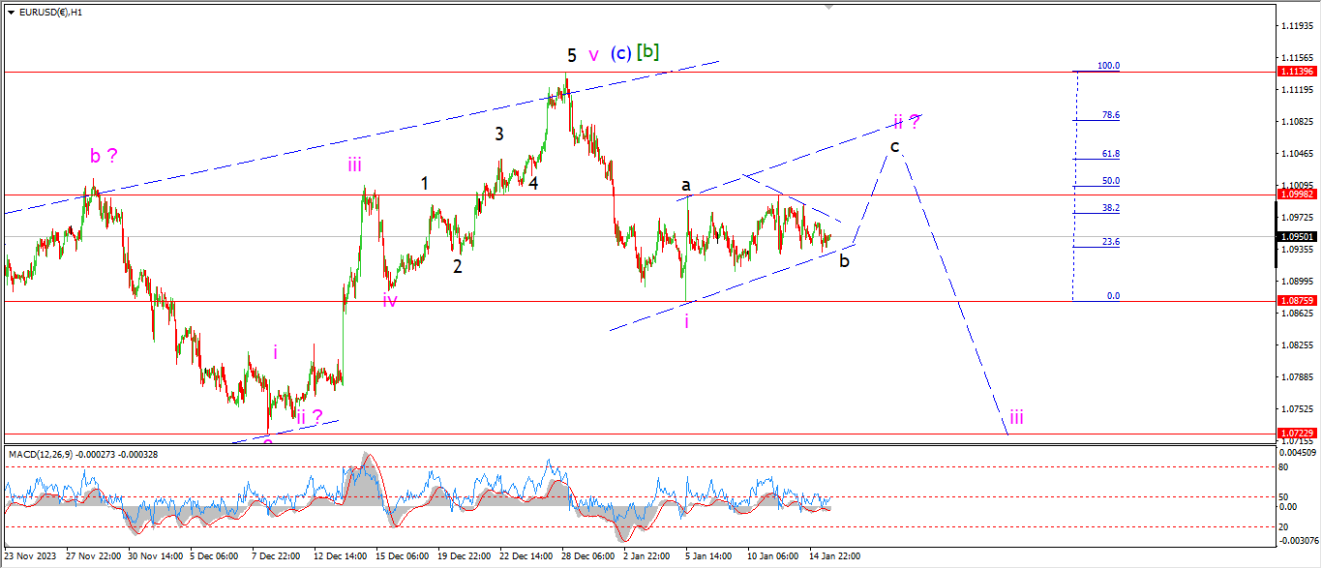Click the magenta 'v' wave label
Image resolution: width=1322 pixels, height=569 pixels.
593,55
